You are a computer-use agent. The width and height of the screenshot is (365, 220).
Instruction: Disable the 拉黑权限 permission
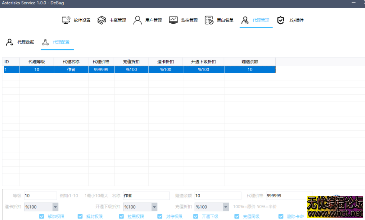[121, 216]
